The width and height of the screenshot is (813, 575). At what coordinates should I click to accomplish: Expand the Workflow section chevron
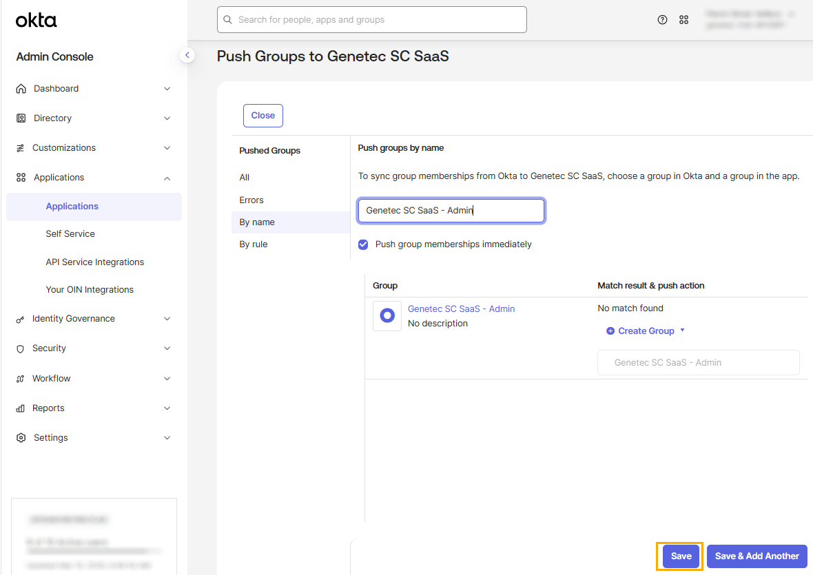[167, 379]
